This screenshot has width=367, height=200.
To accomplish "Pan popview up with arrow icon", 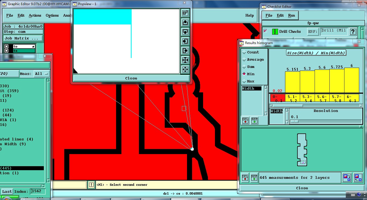I will (x=185, y=22).
